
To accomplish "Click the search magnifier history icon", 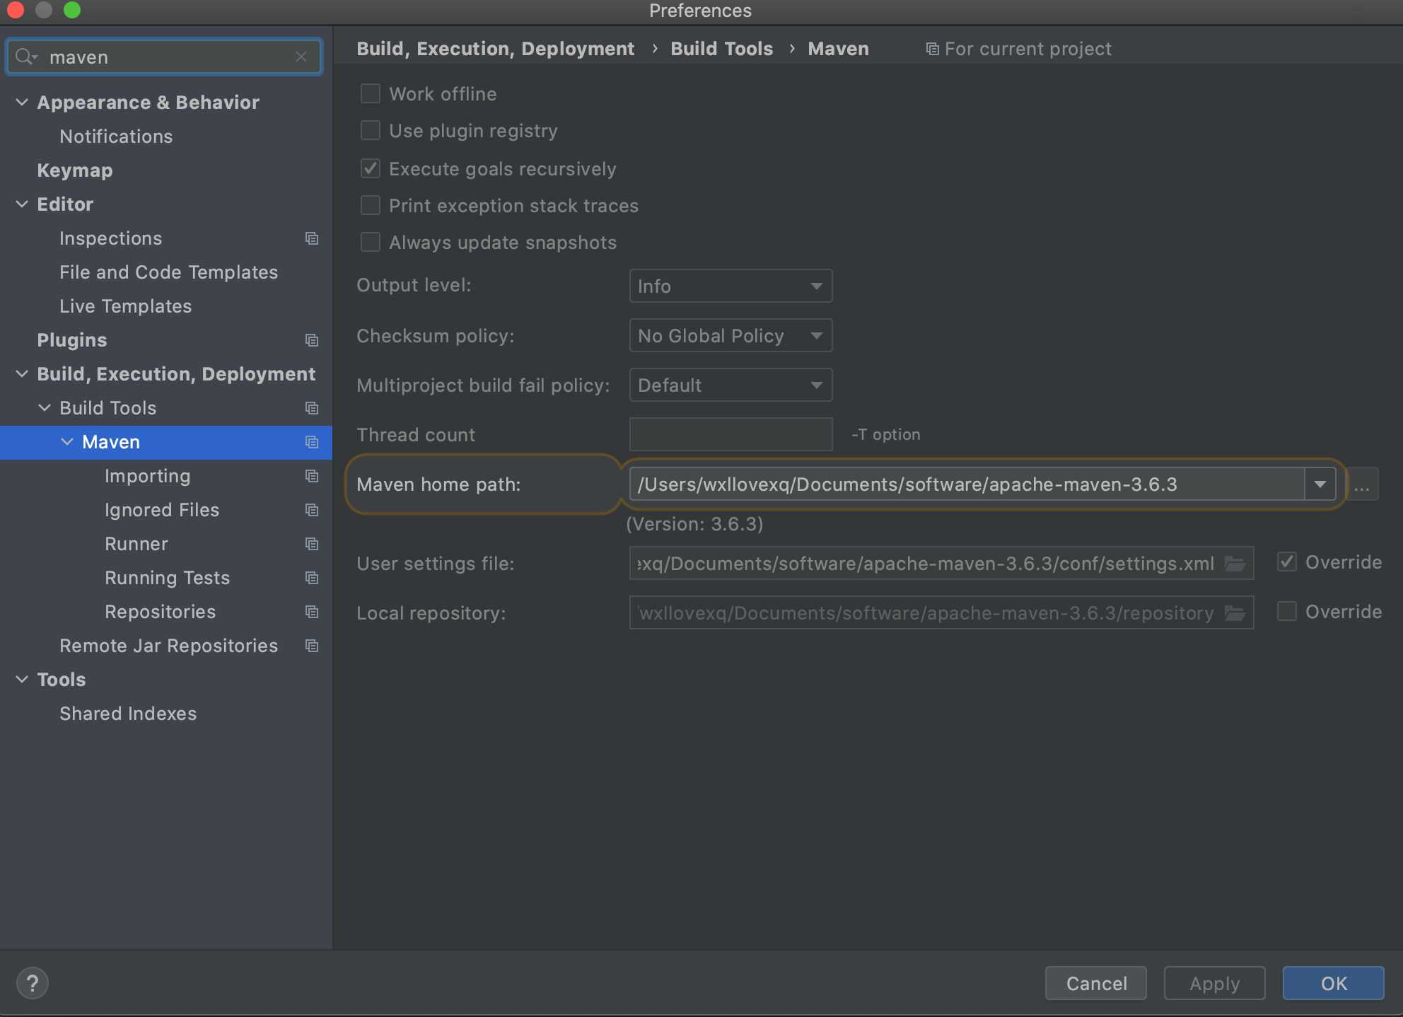I will pos(26,57).
